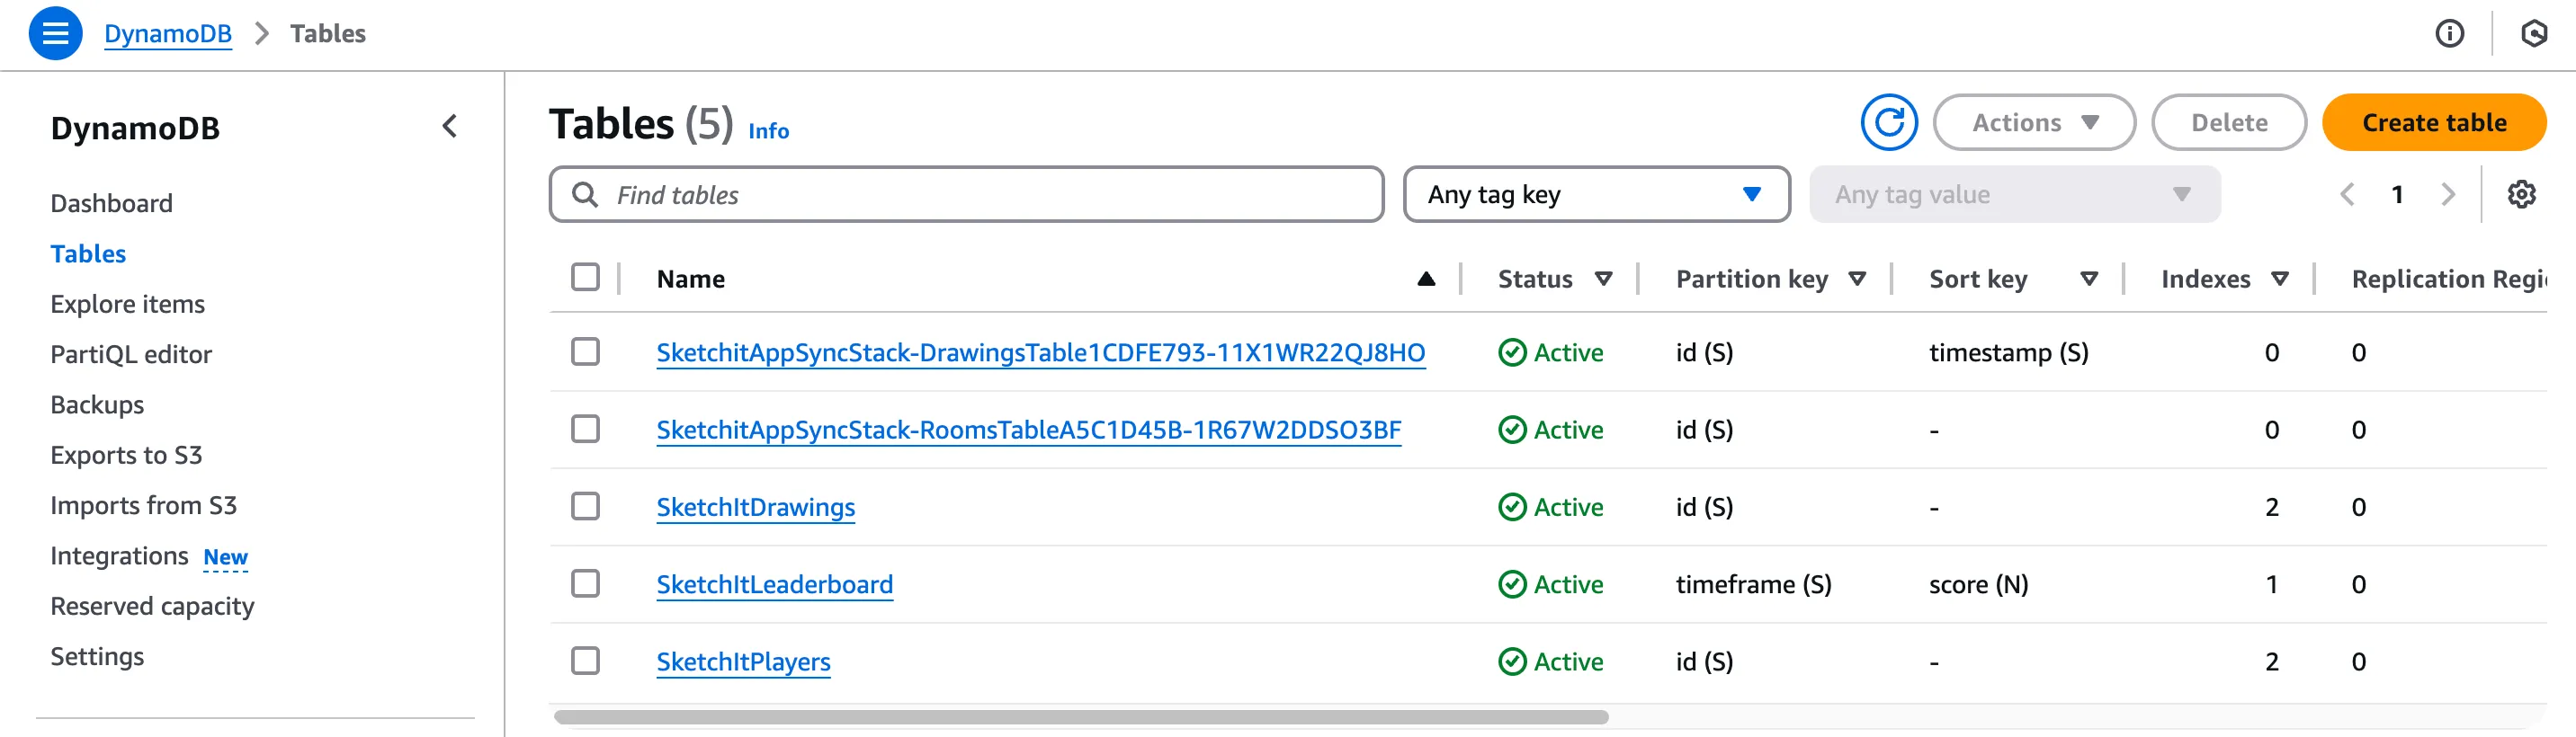Click score (N) sort key cell
The width and height of the screenshot is (2576, 737).
pos(1978,584)
